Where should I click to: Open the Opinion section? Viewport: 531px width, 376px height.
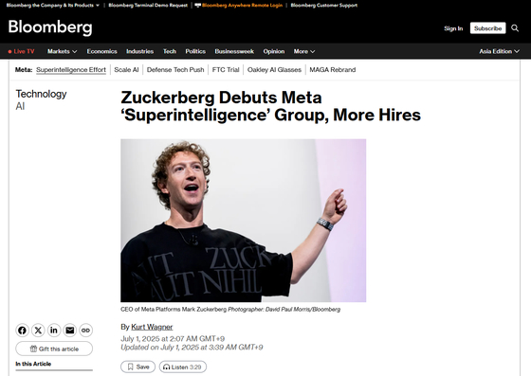(274, 51)
